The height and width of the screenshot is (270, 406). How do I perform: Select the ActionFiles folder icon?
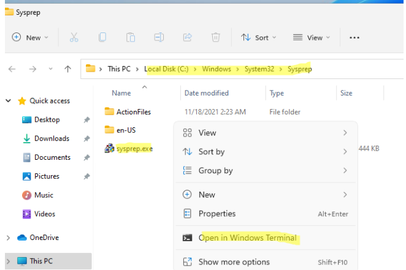point(109,111)
